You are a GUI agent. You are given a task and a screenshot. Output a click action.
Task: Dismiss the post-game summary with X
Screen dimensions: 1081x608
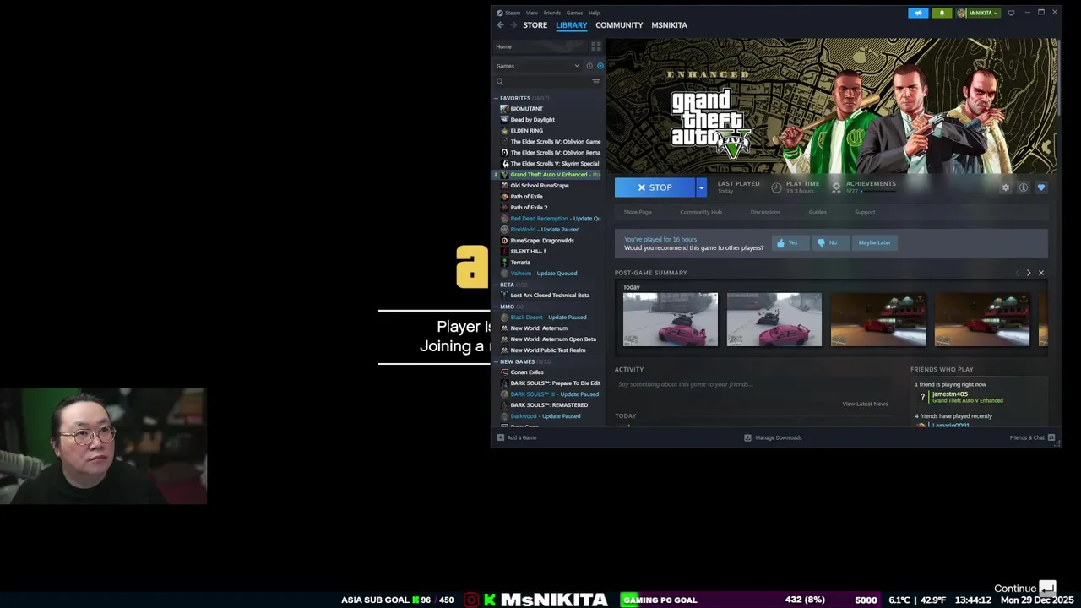coord(1041,273)
